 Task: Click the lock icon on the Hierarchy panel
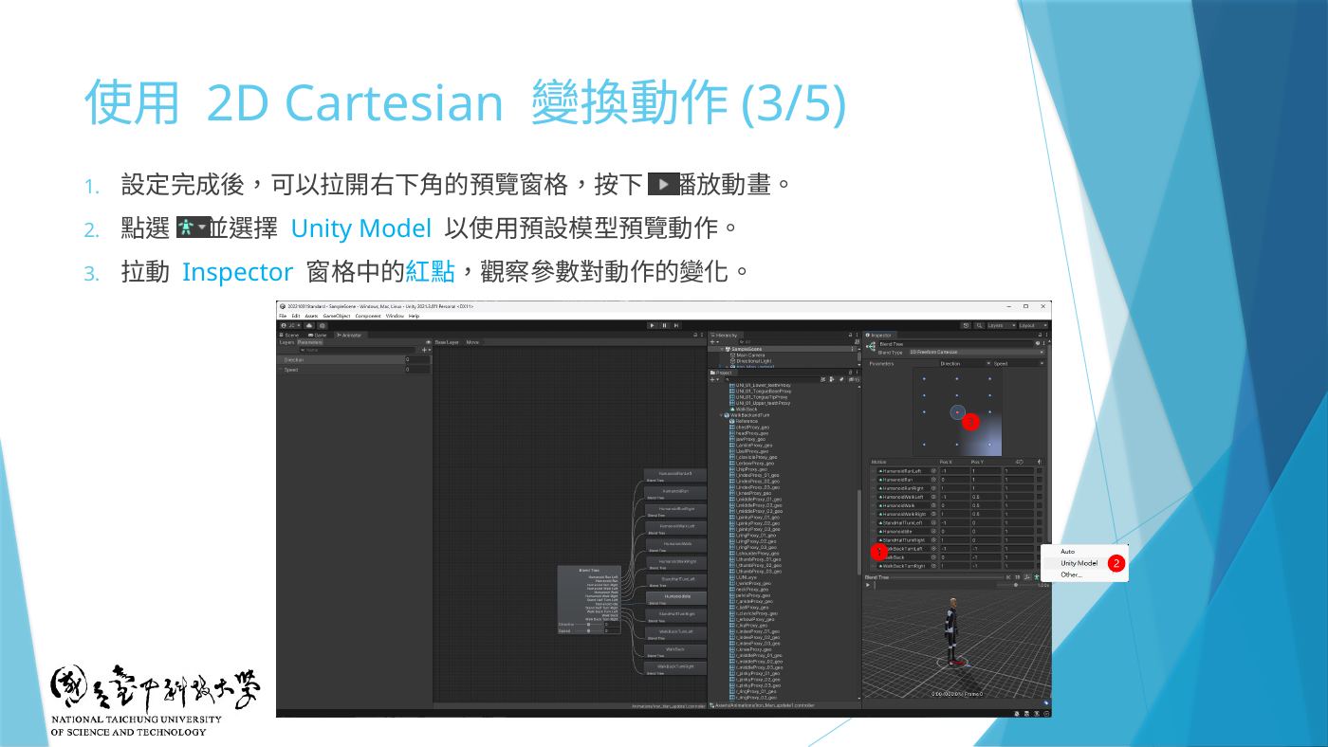click(x=850, y=335)
